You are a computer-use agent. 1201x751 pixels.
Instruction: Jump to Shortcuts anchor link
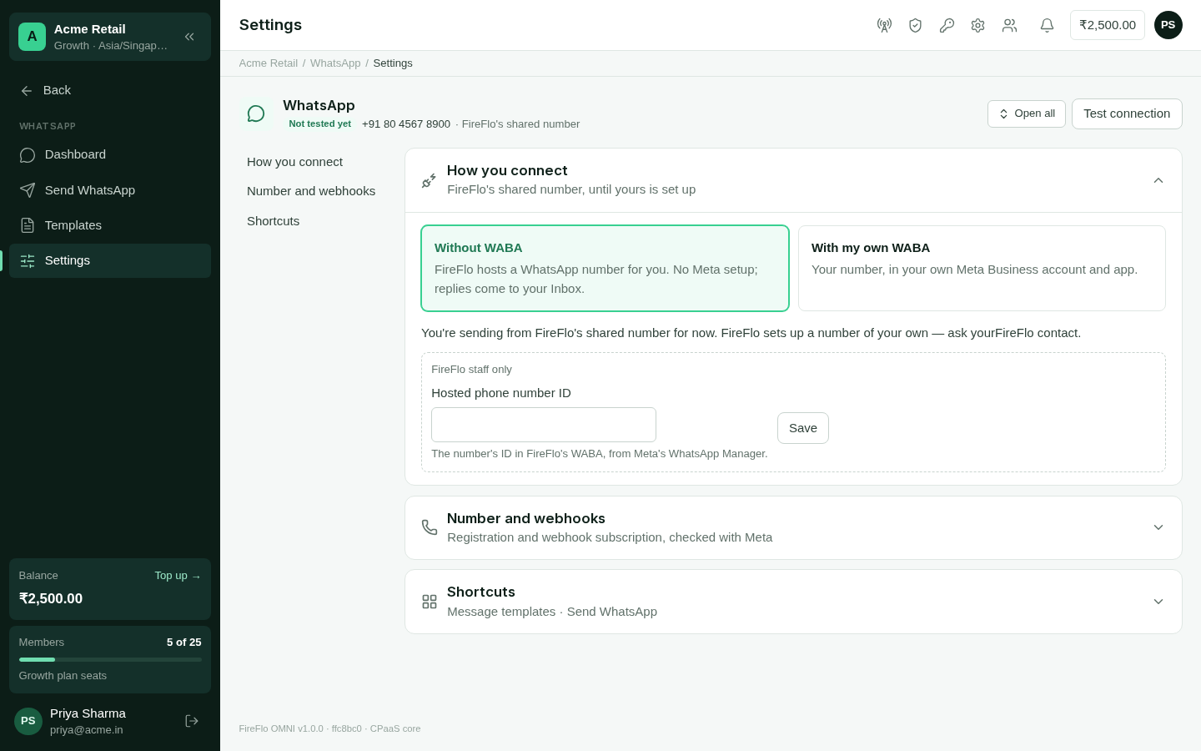[273, 221]
